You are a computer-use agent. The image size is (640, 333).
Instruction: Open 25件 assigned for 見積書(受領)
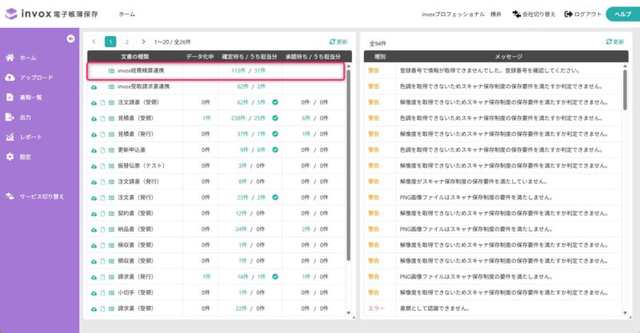click(x=259, y=118)
